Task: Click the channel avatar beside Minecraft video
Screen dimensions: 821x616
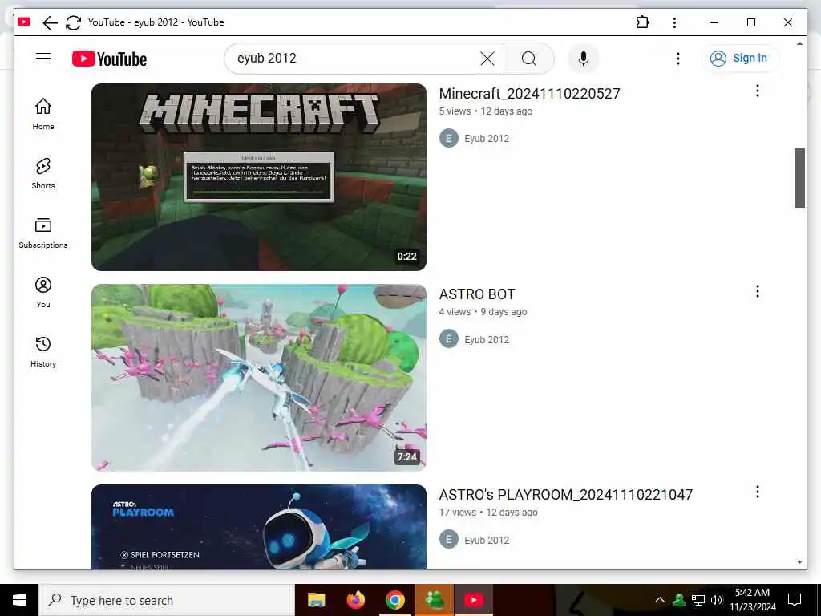Action: pyautogui.click(x=449, y=138)
